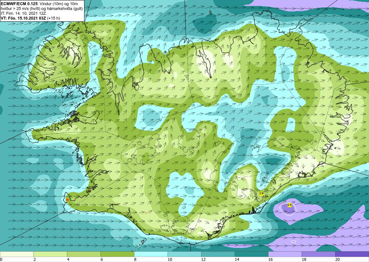Viewport: 369px width, 262px height.
Task: Click the scale number "8"
Action: 135,259
